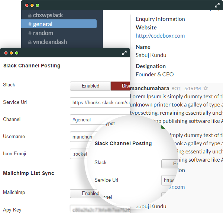Open the cbxwpslack private channel
The height and width of the screenshot is (213, 223).
click(x=48, y=15)
